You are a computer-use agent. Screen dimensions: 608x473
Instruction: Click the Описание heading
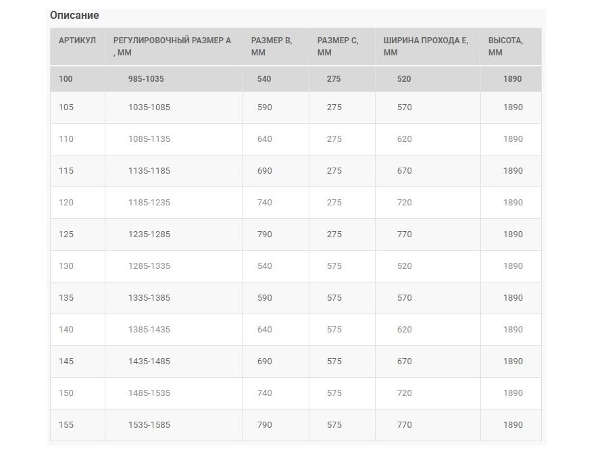[74, 16]
